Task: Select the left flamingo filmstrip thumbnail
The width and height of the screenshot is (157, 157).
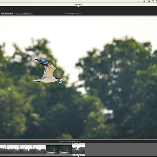Action: (52, 149)
